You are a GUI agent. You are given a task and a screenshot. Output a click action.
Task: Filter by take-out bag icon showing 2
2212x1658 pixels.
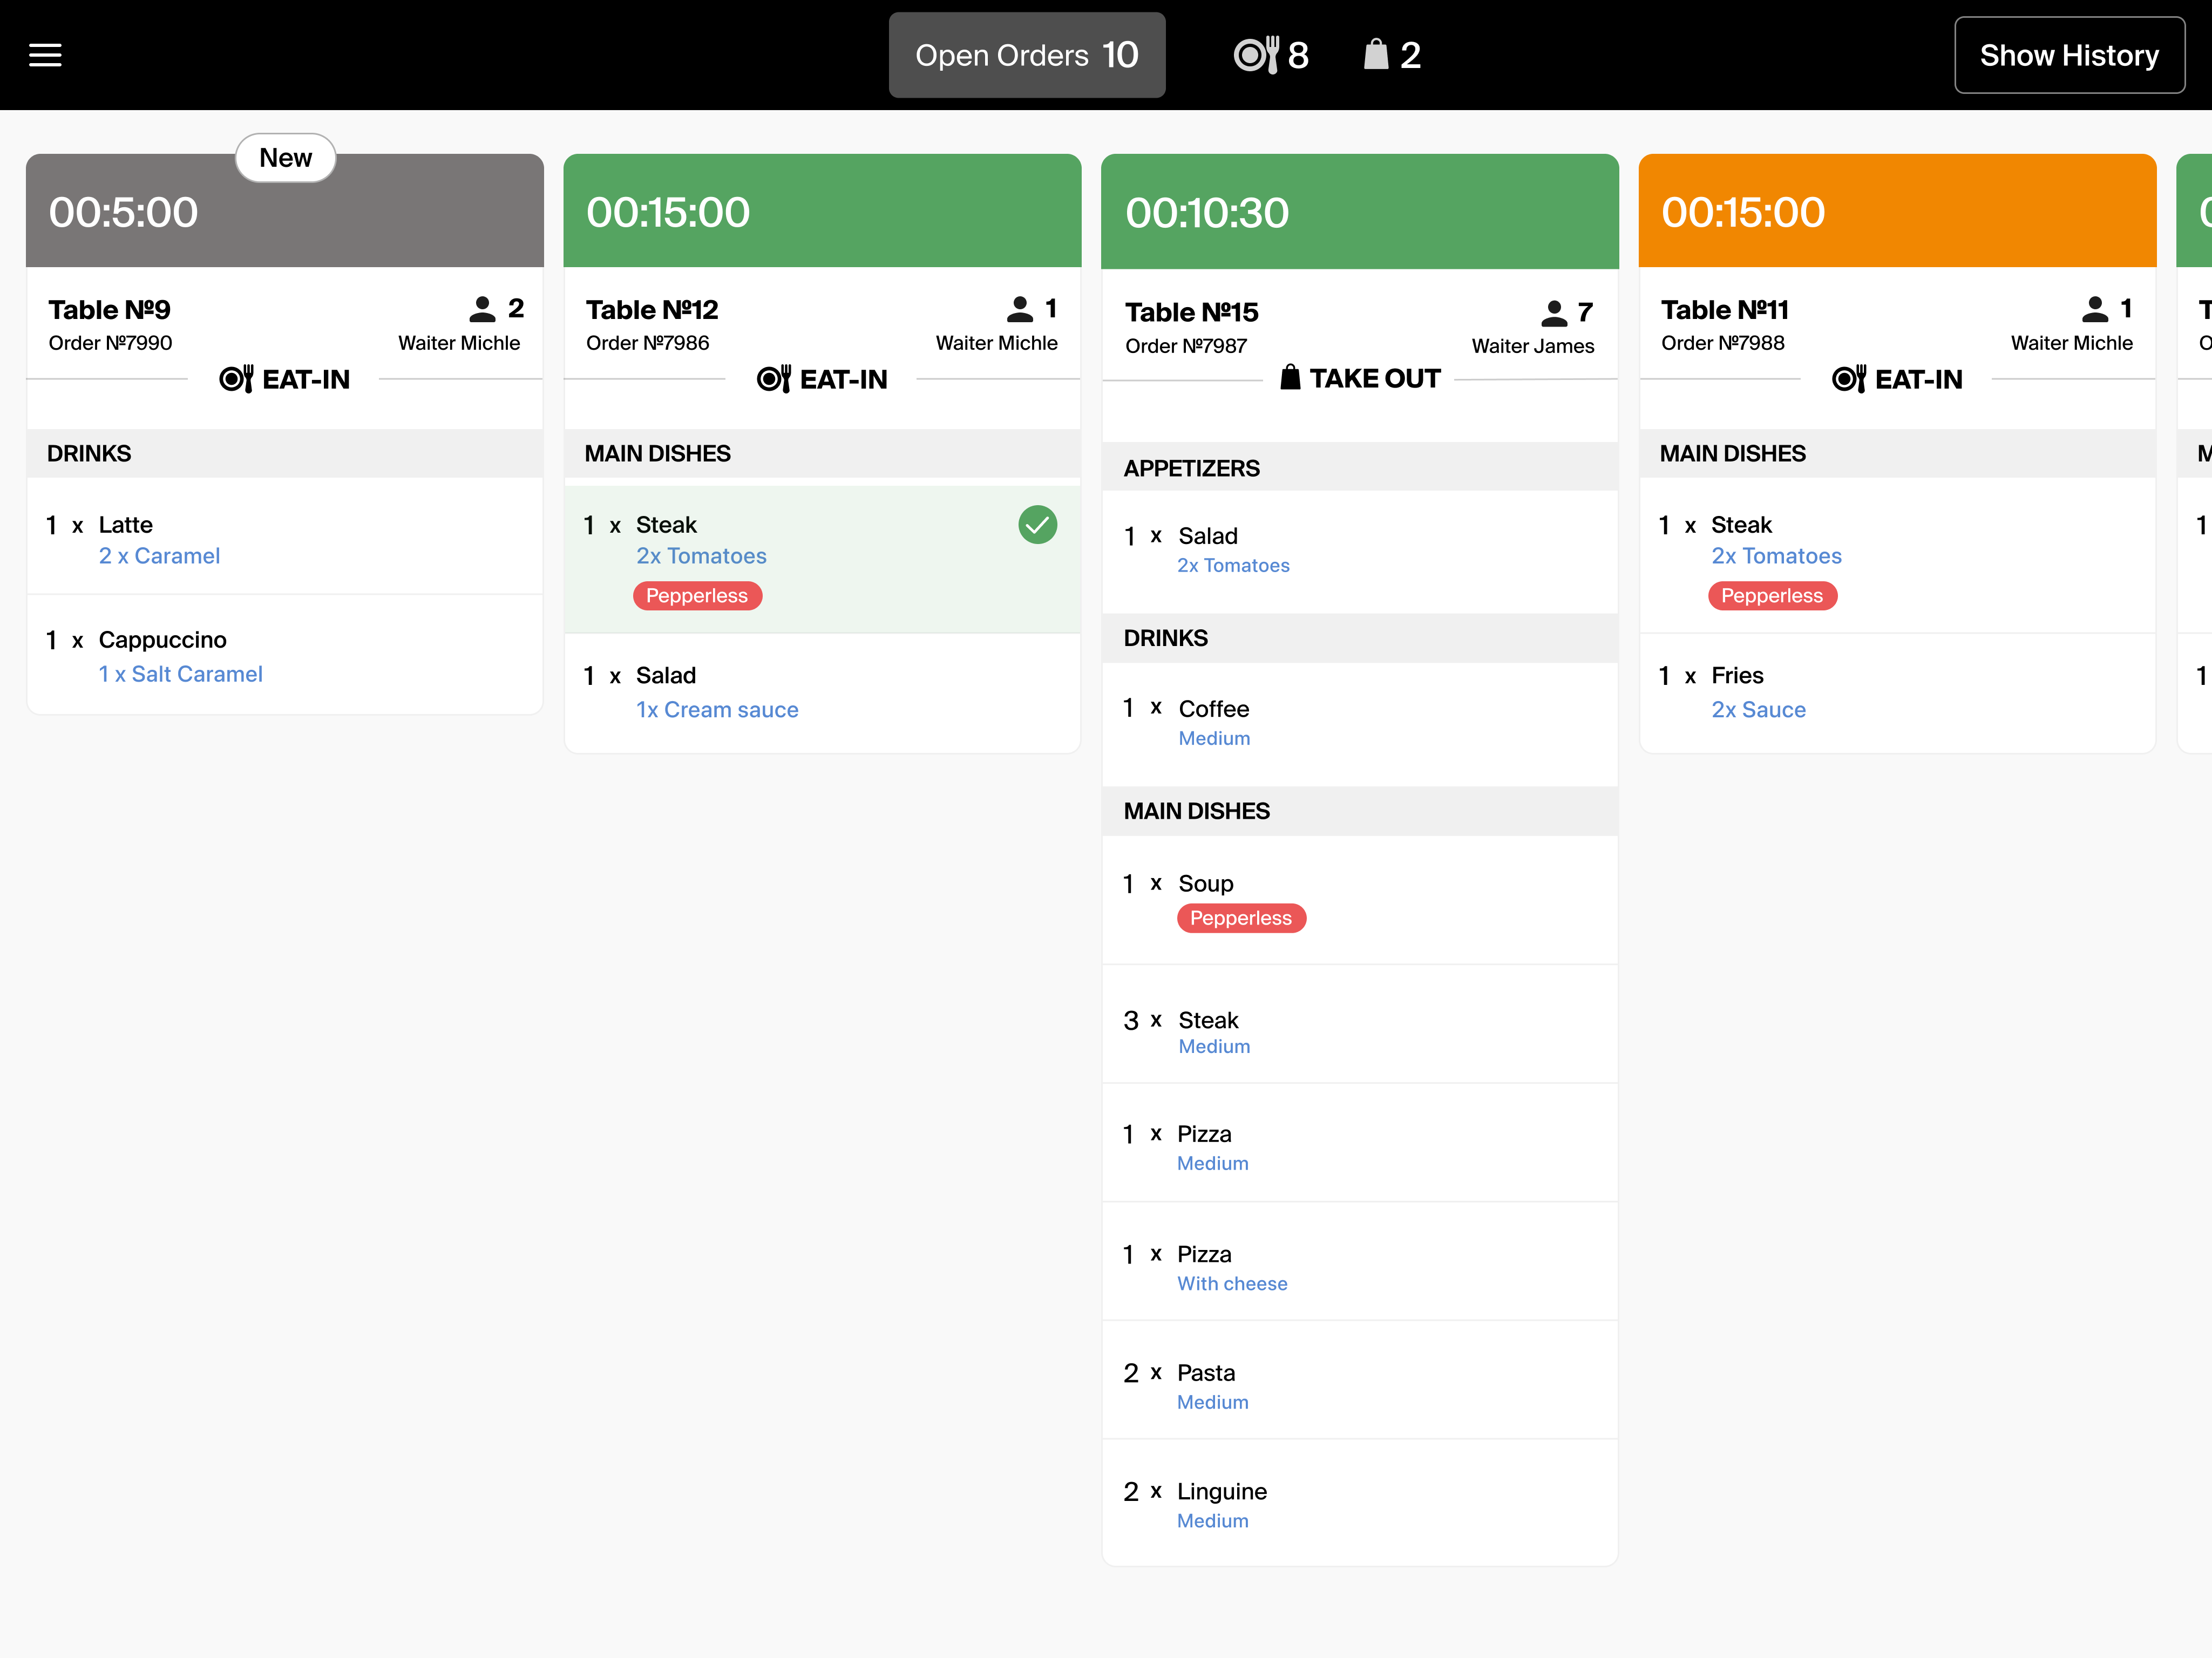(1393, 55)
